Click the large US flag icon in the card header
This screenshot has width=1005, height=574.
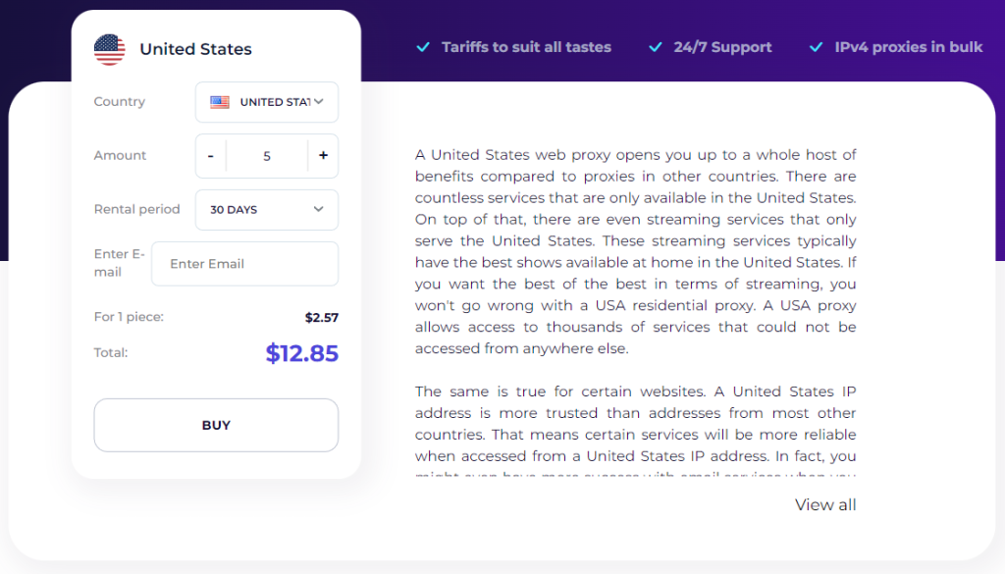point(109,49)
